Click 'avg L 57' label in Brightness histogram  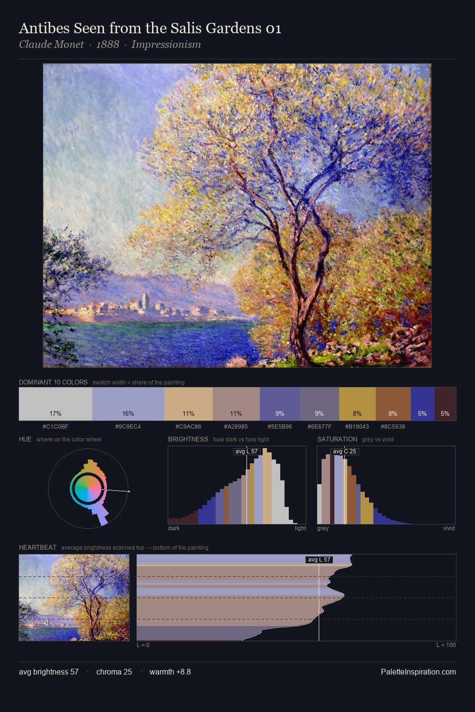click(x=247, y=451)
